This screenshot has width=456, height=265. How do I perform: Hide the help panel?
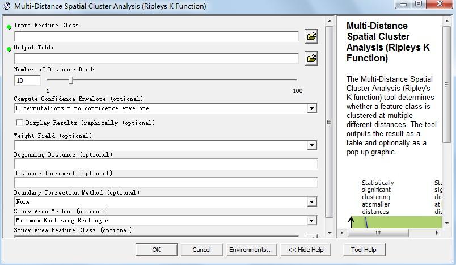(306, 250)
